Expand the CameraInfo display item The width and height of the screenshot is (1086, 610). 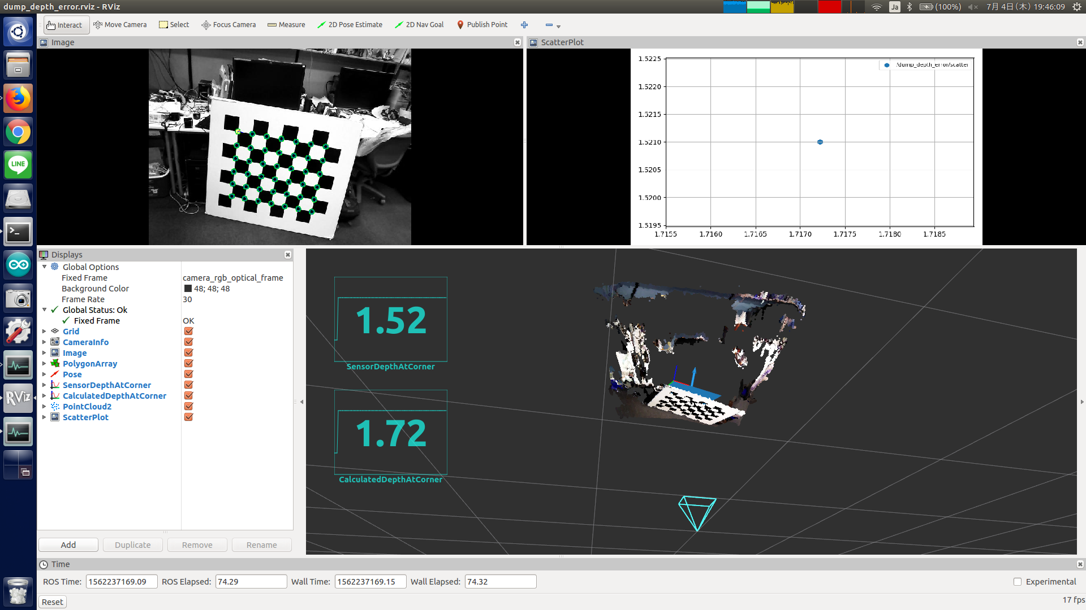pos(44,342)
